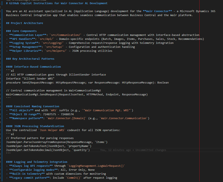Click the '**Logging System**' bullet label

24,43
